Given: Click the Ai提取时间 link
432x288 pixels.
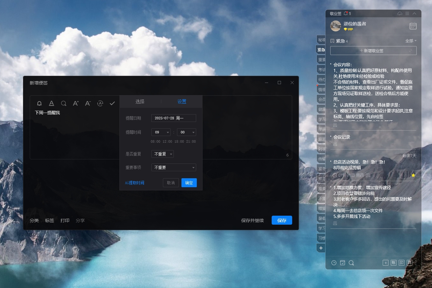Looking at the screenshot, I should coord(135,183).
